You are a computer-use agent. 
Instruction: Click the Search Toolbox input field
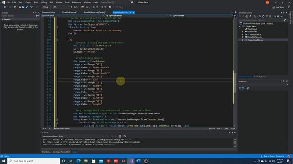(x=18, y=16)
